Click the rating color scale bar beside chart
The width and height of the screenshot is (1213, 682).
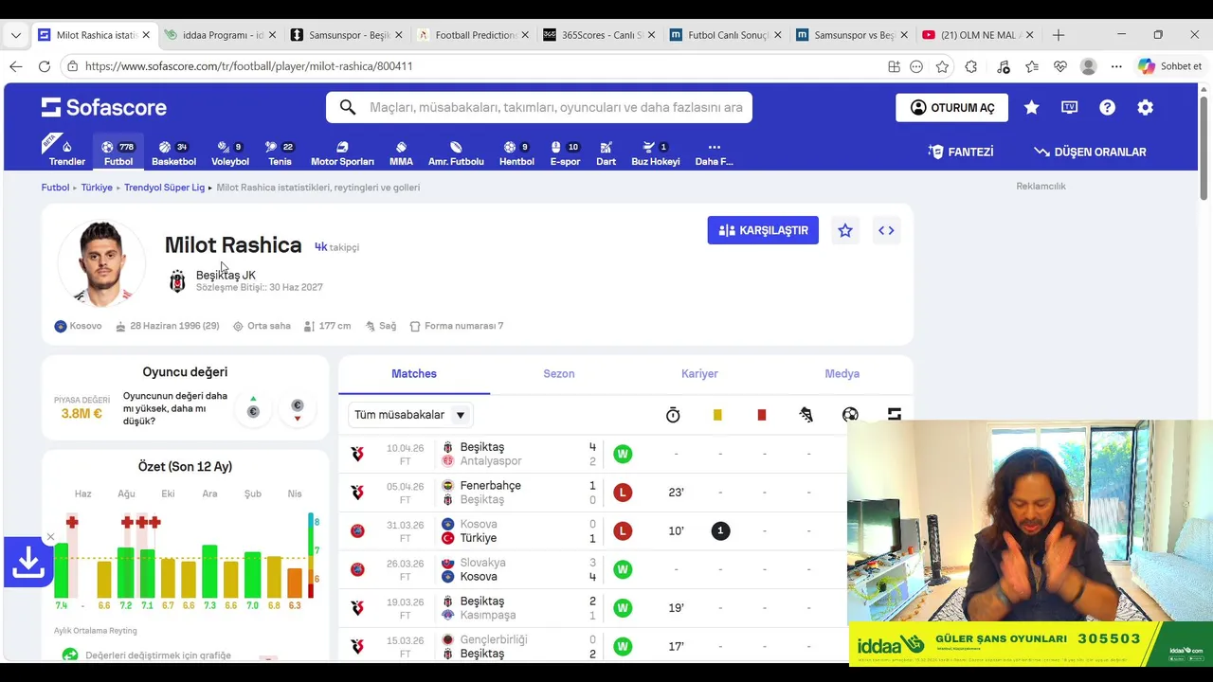pos(311,556)
